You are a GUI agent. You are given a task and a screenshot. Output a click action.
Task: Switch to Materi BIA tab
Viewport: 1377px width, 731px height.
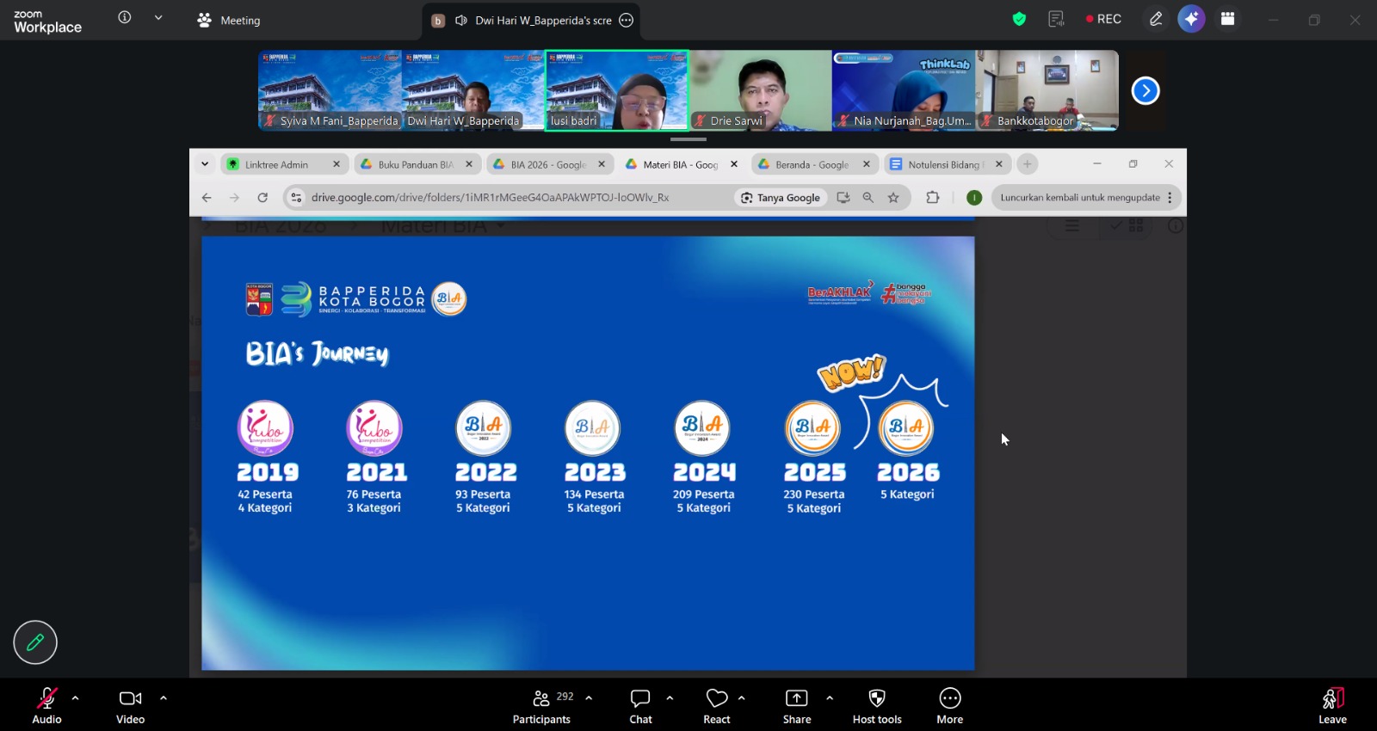point(682,164)
